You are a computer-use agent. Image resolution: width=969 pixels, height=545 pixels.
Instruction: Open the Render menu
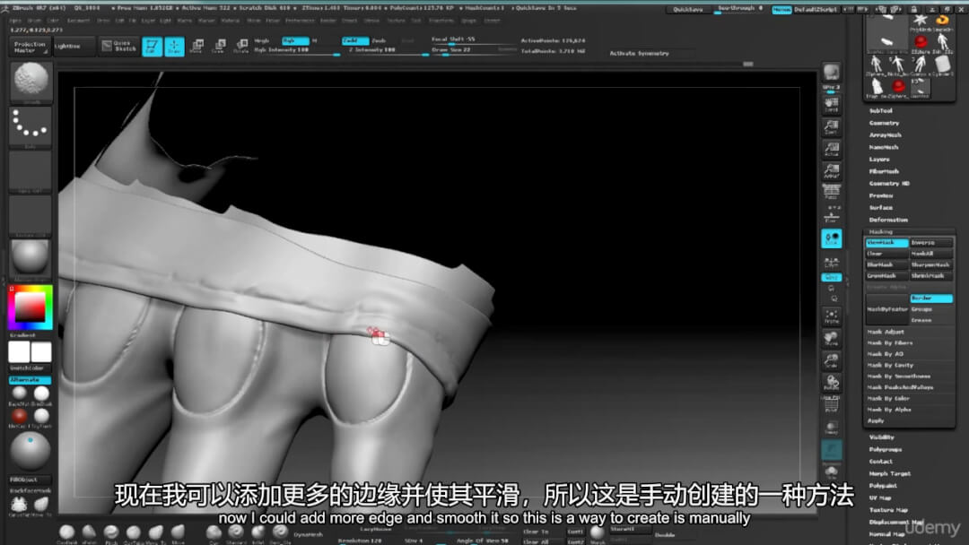(x=328, y=21)
